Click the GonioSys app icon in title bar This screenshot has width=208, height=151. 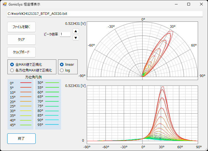pos(4,4)
